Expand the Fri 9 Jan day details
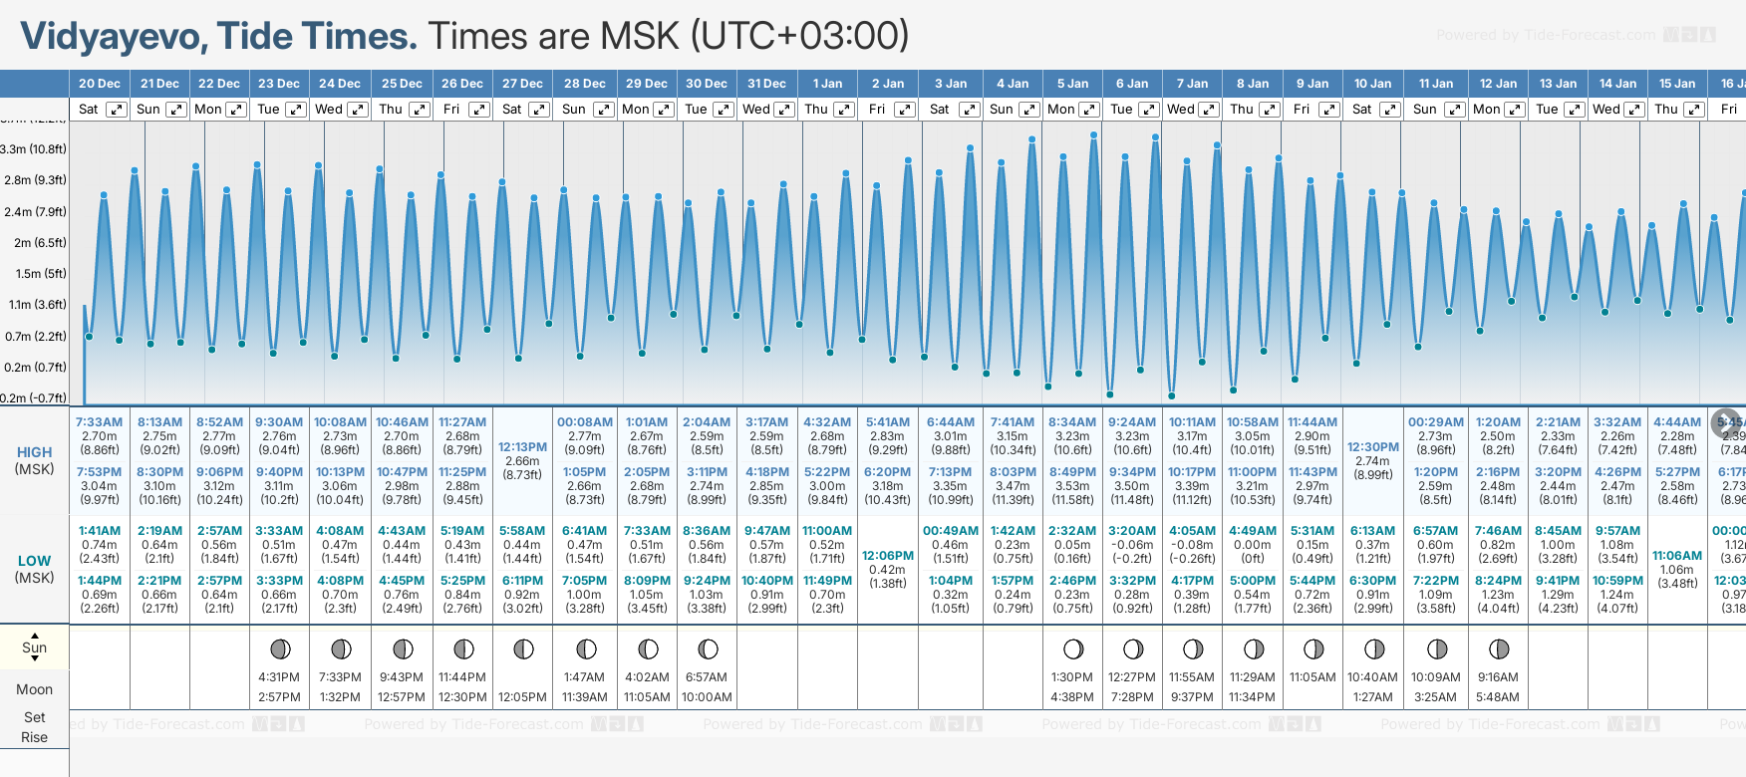Screen dimensions: 1746x777 pos(1329,110)
